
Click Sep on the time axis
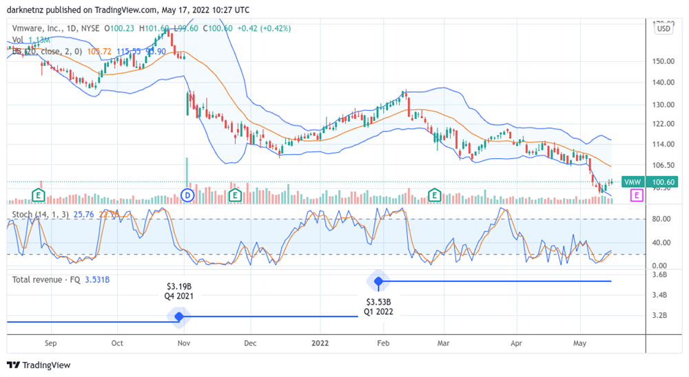[x=50, y=343]
